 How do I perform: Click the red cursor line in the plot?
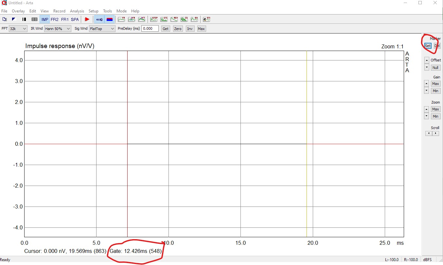coord(127,144)
